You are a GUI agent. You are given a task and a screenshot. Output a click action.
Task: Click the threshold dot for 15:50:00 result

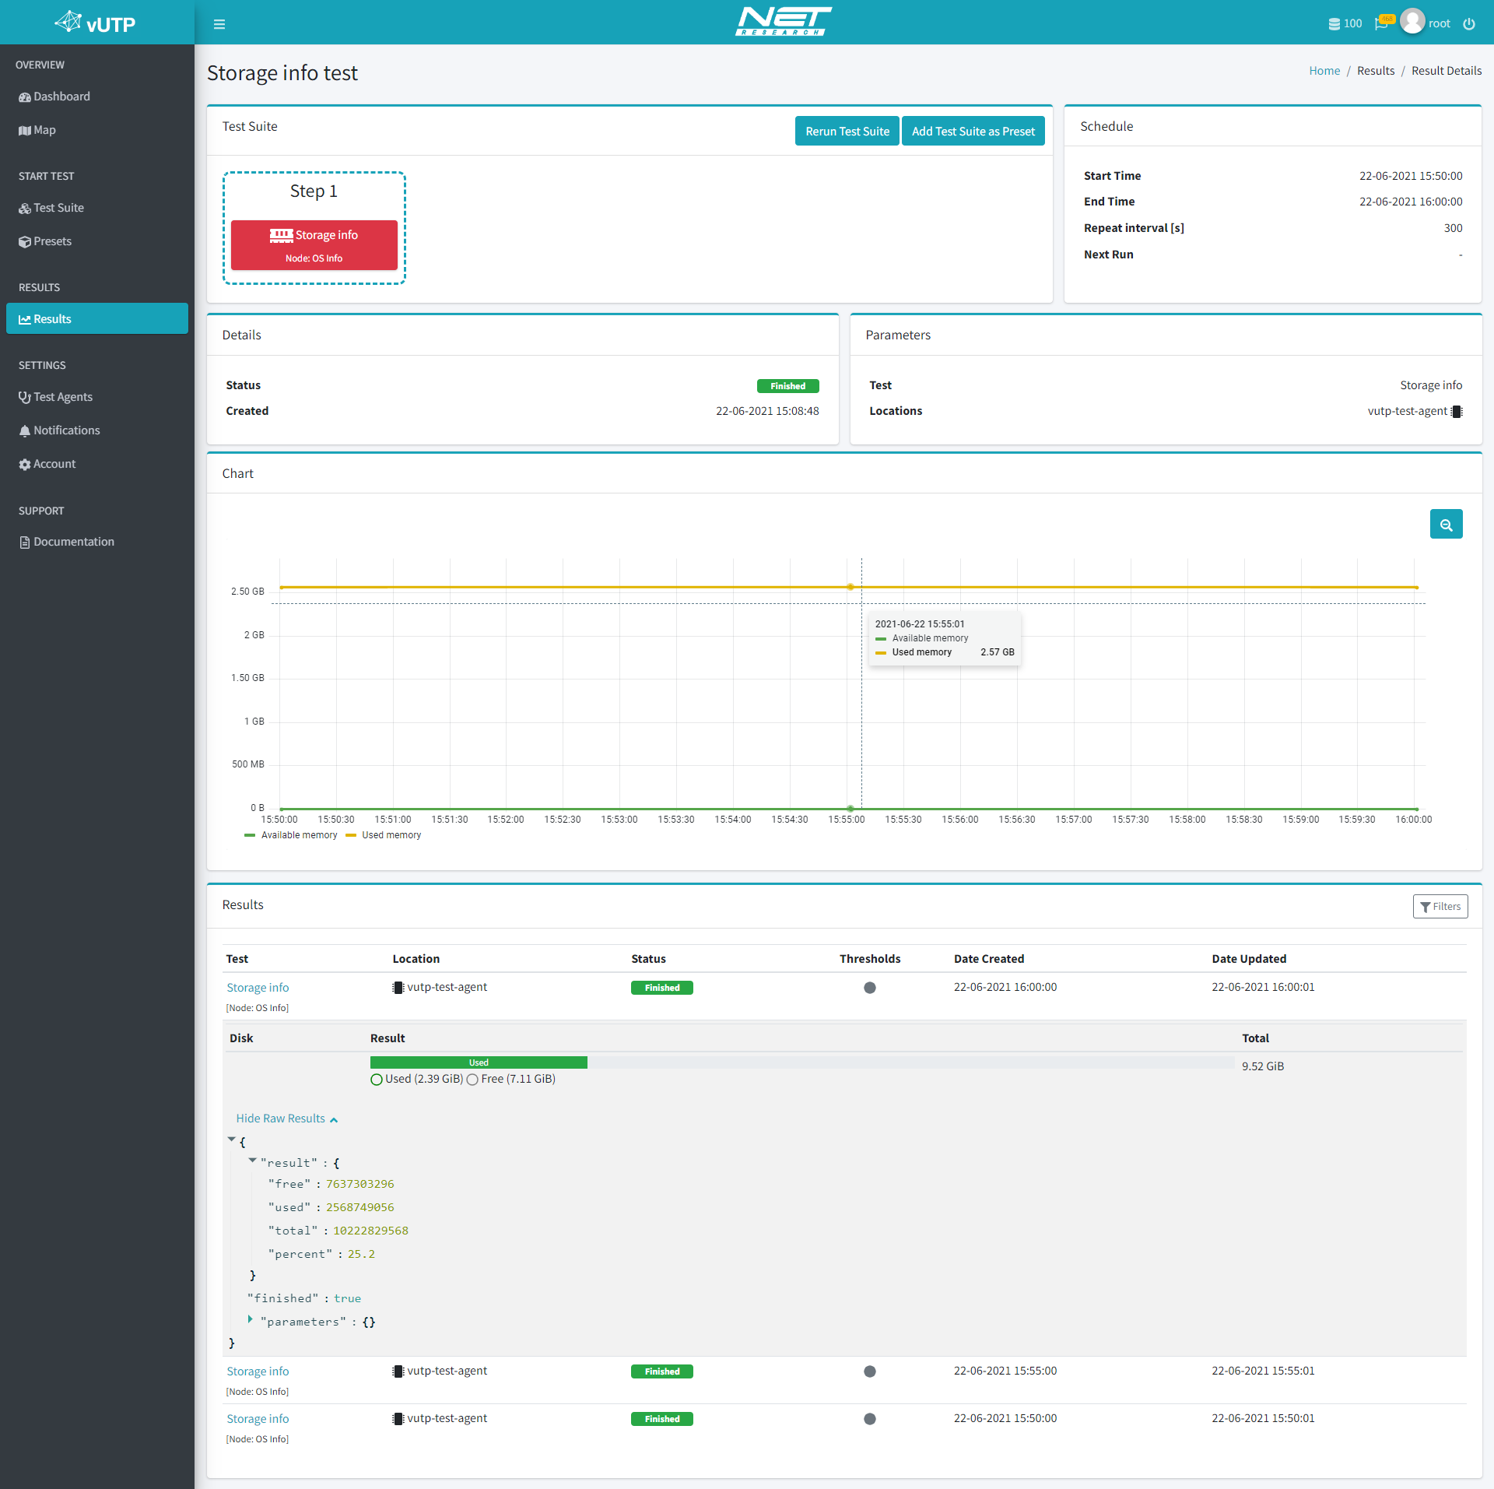pyautogui.click(x=870, y=1419)
